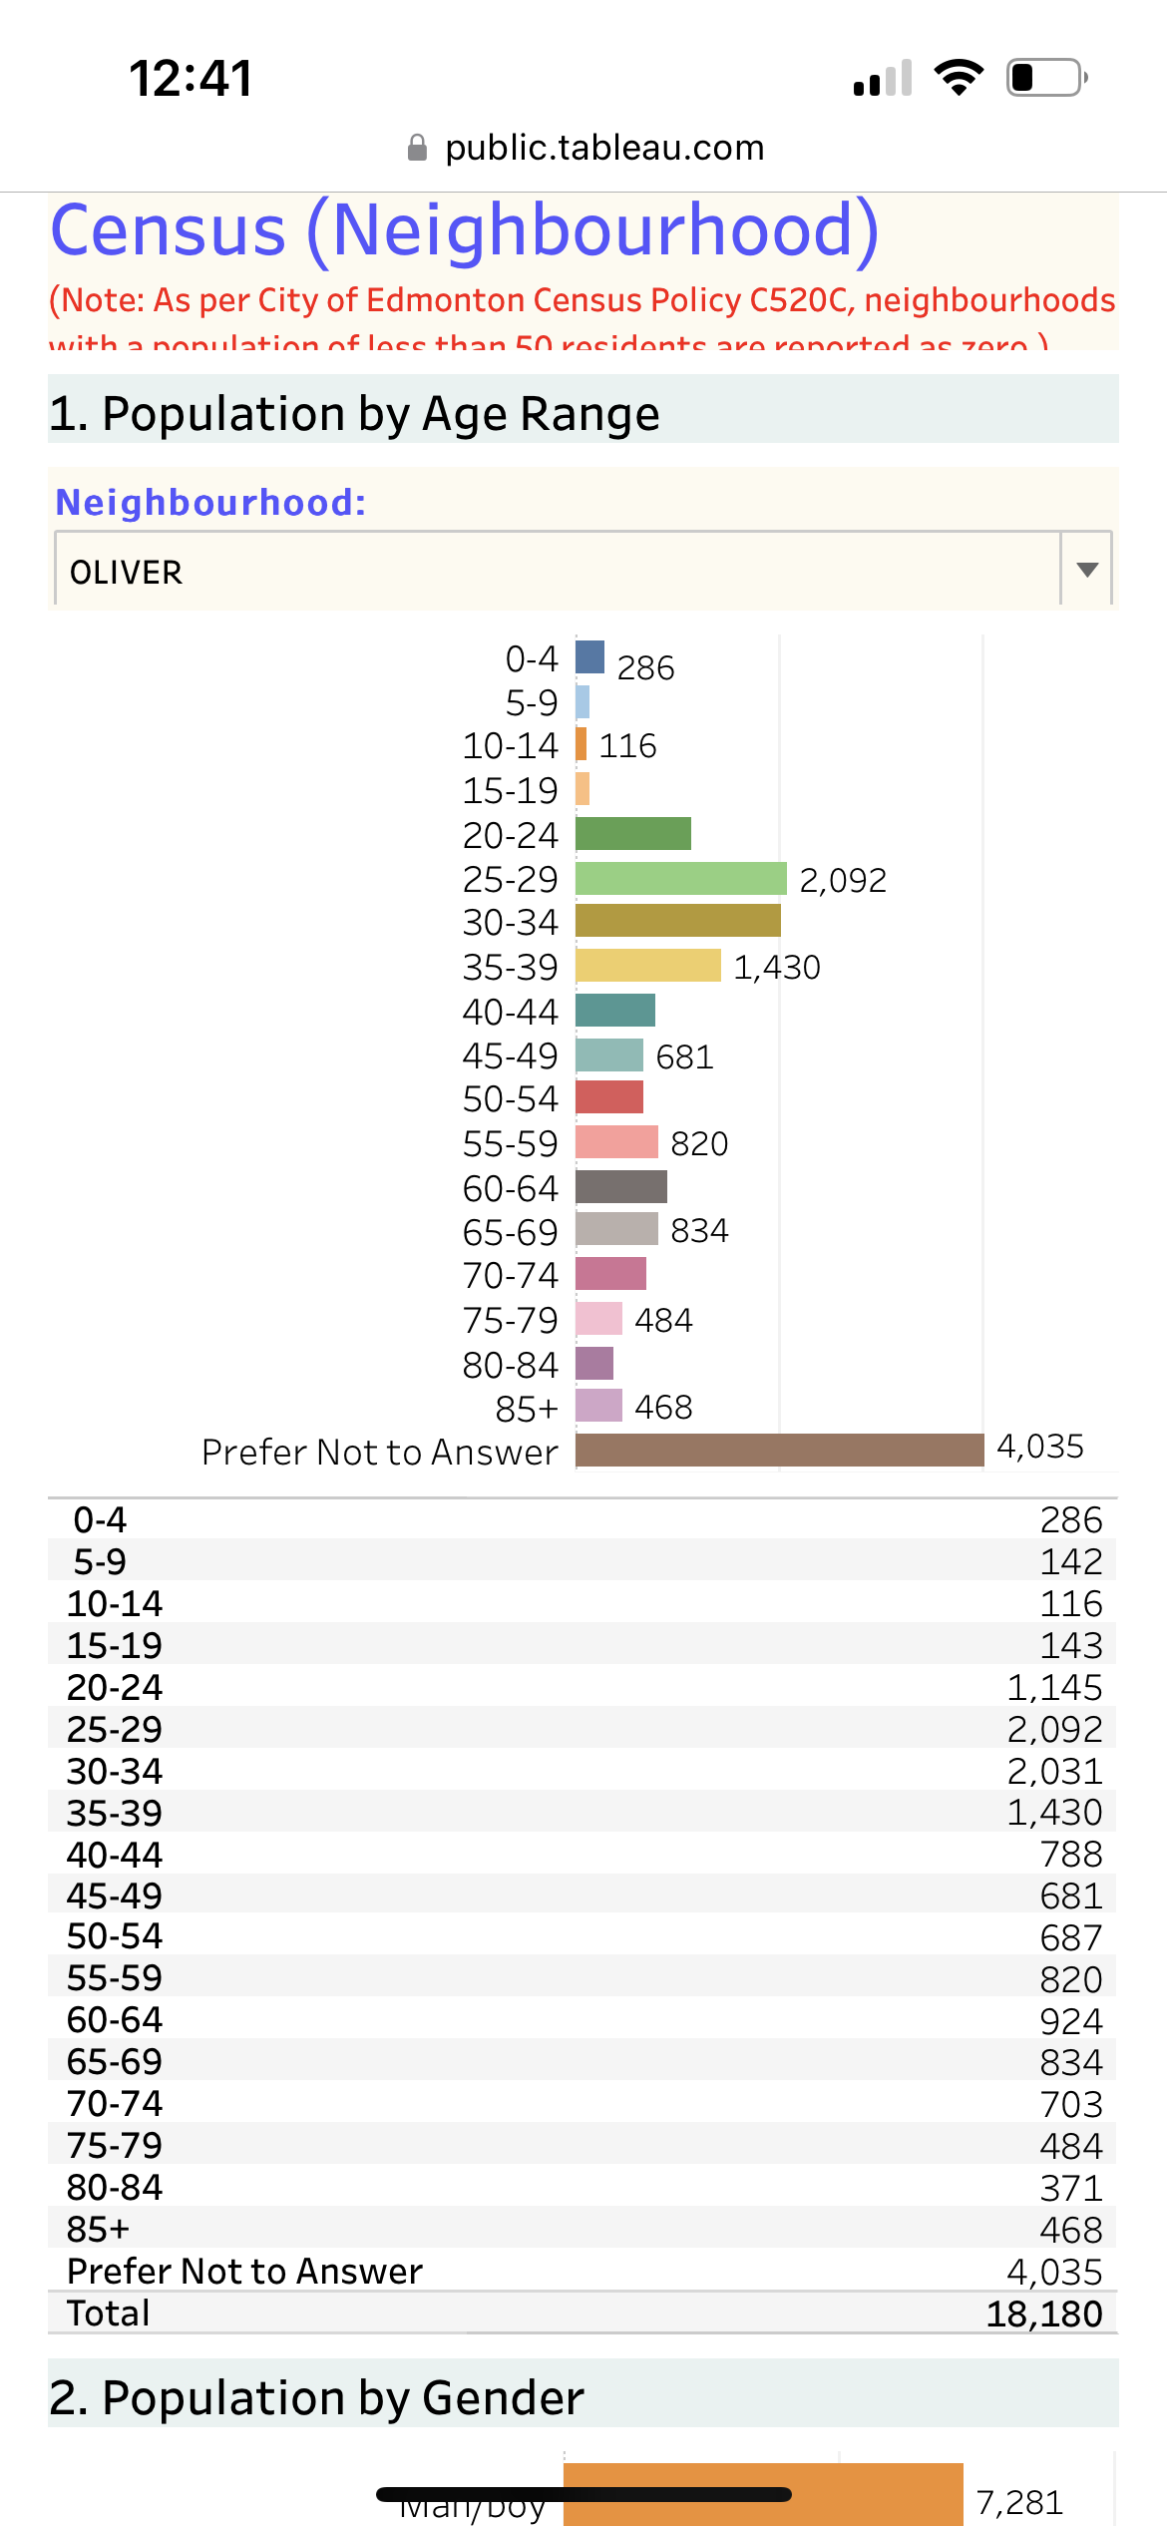Screen dimensions: 1167x2526
Task: Tap the Wi-Fi status icon
Action: pyautogui.click(x=959, y=78)
